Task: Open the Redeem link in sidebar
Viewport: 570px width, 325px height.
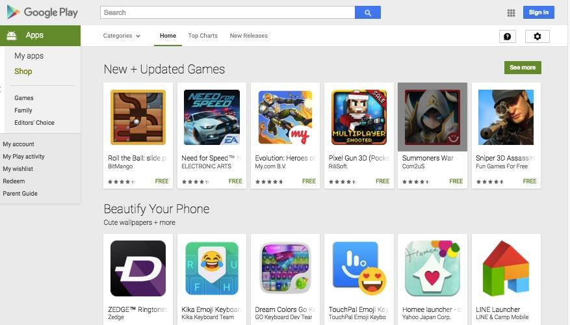Action: click(14, 181)
